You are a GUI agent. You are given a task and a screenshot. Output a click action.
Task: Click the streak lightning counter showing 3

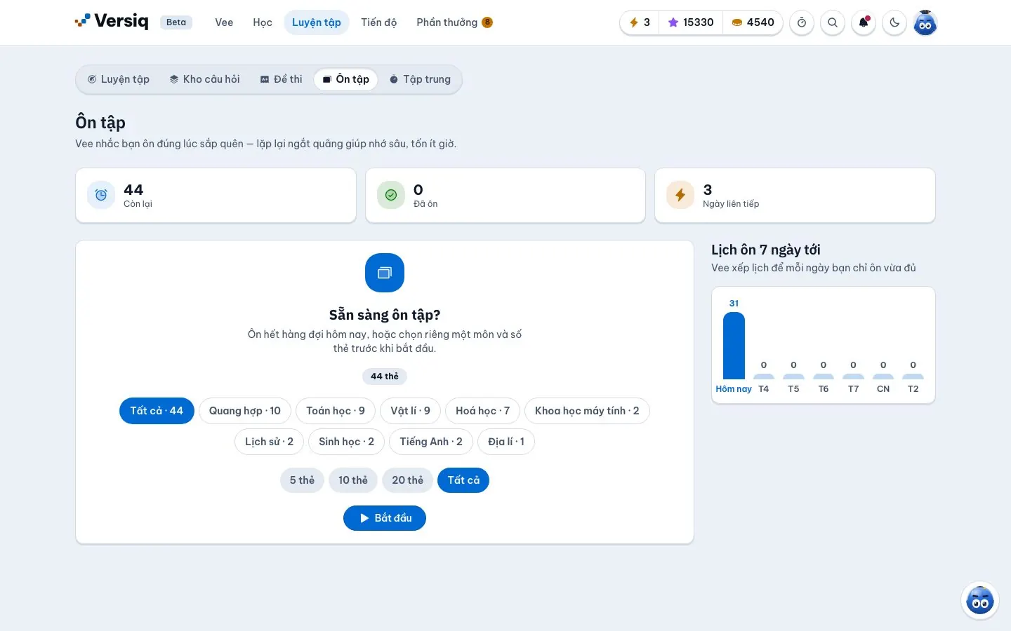click(640, 22)
